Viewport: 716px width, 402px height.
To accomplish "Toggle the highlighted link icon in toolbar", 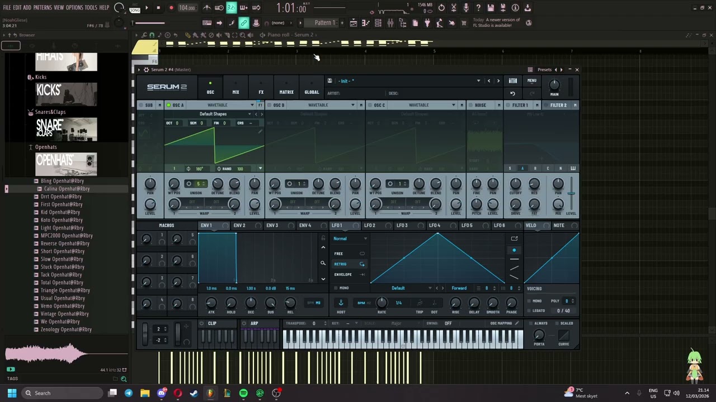I will click(x=244, y=23).
